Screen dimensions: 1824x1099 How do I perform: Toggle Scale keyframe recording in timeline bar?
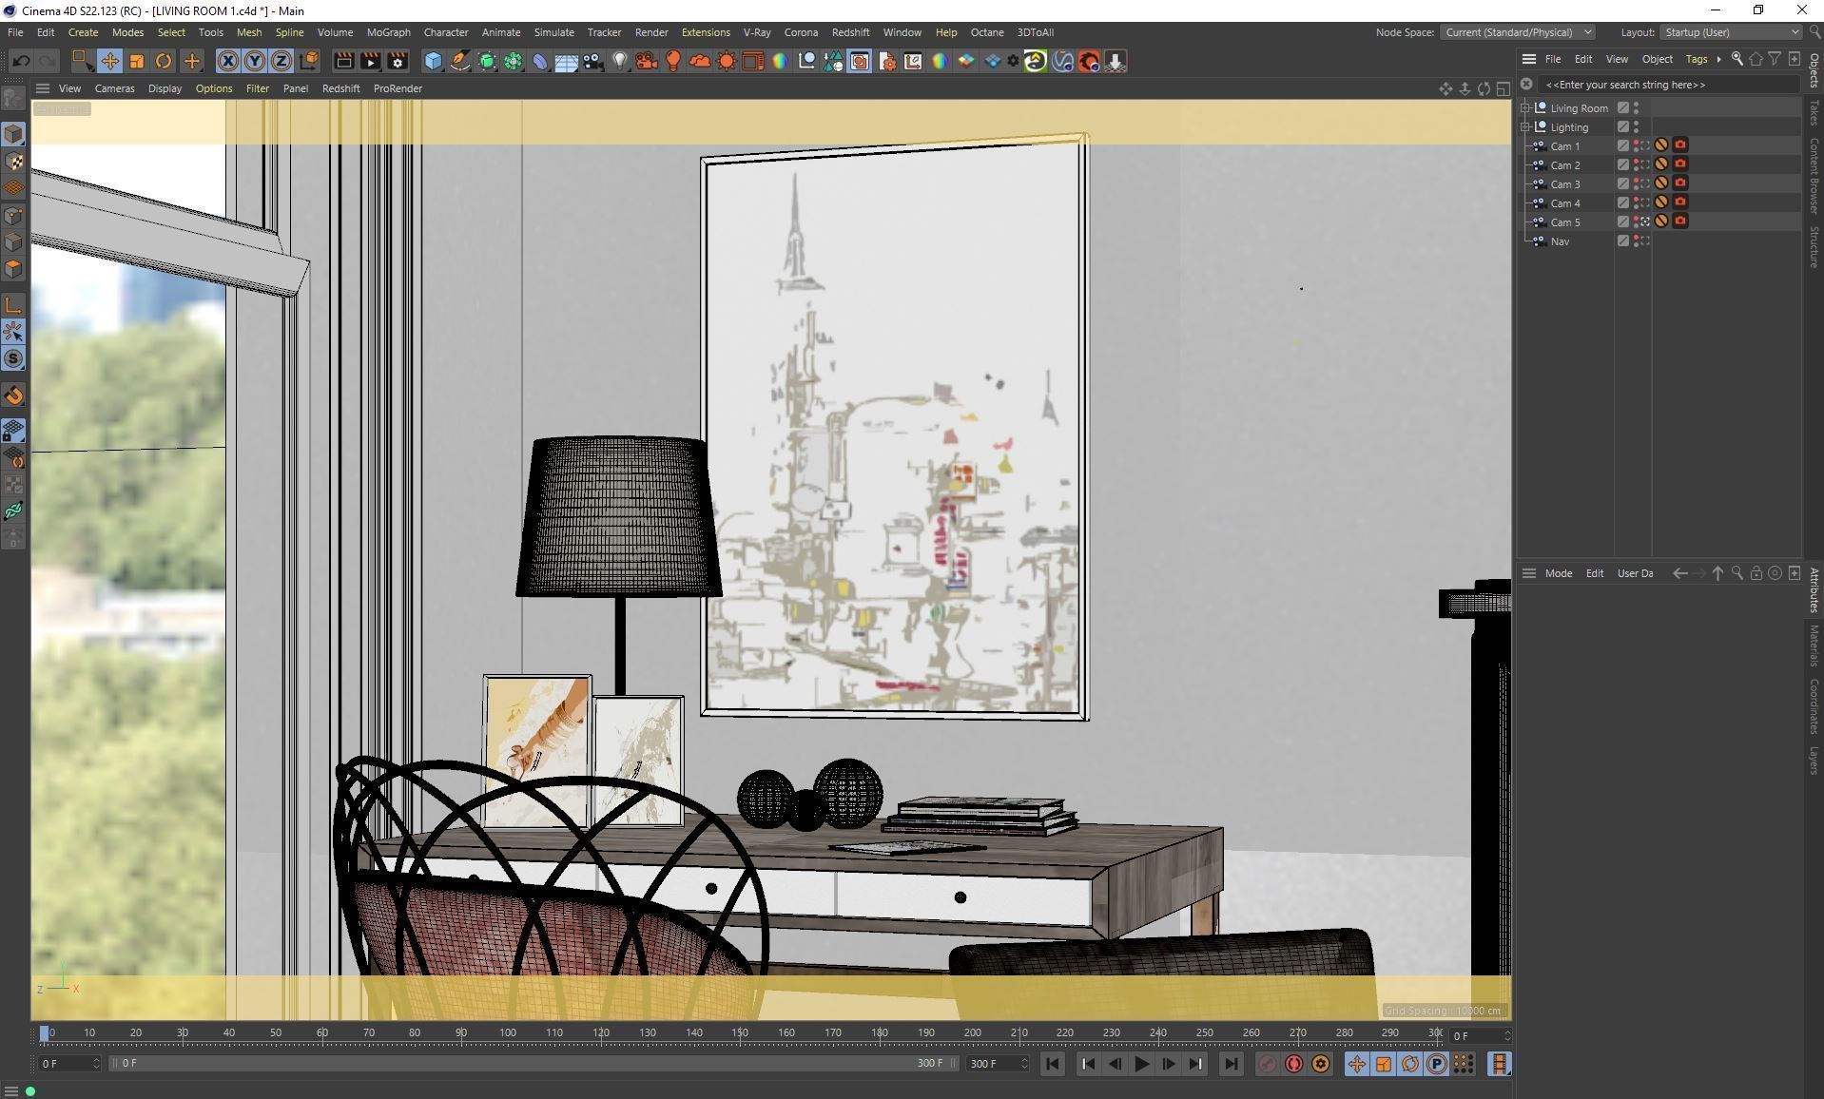tap(1384, 1064)
